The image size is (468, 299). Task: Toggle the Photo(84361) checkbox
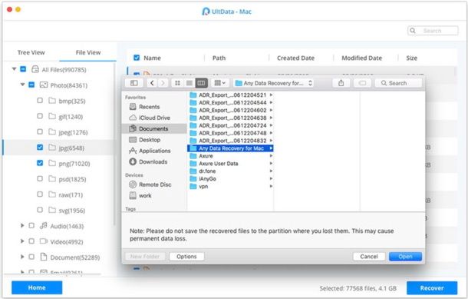(31, 85)
